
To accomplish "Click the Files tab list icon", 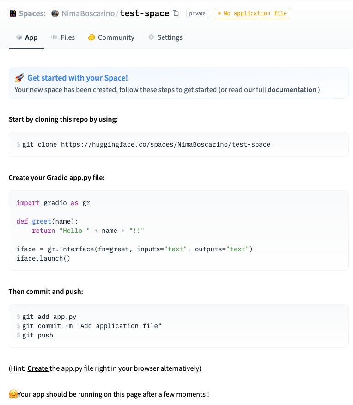I will (54, 37).
